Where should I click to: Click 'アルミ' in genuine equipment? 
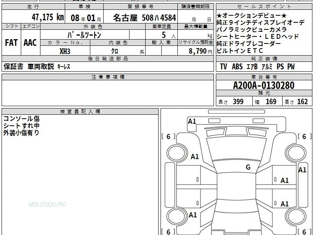tap(267, 67)
